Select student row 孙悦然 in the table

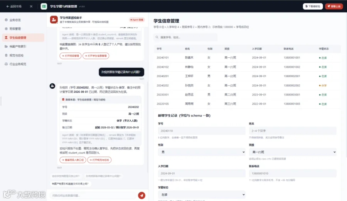tap(247, 85)
